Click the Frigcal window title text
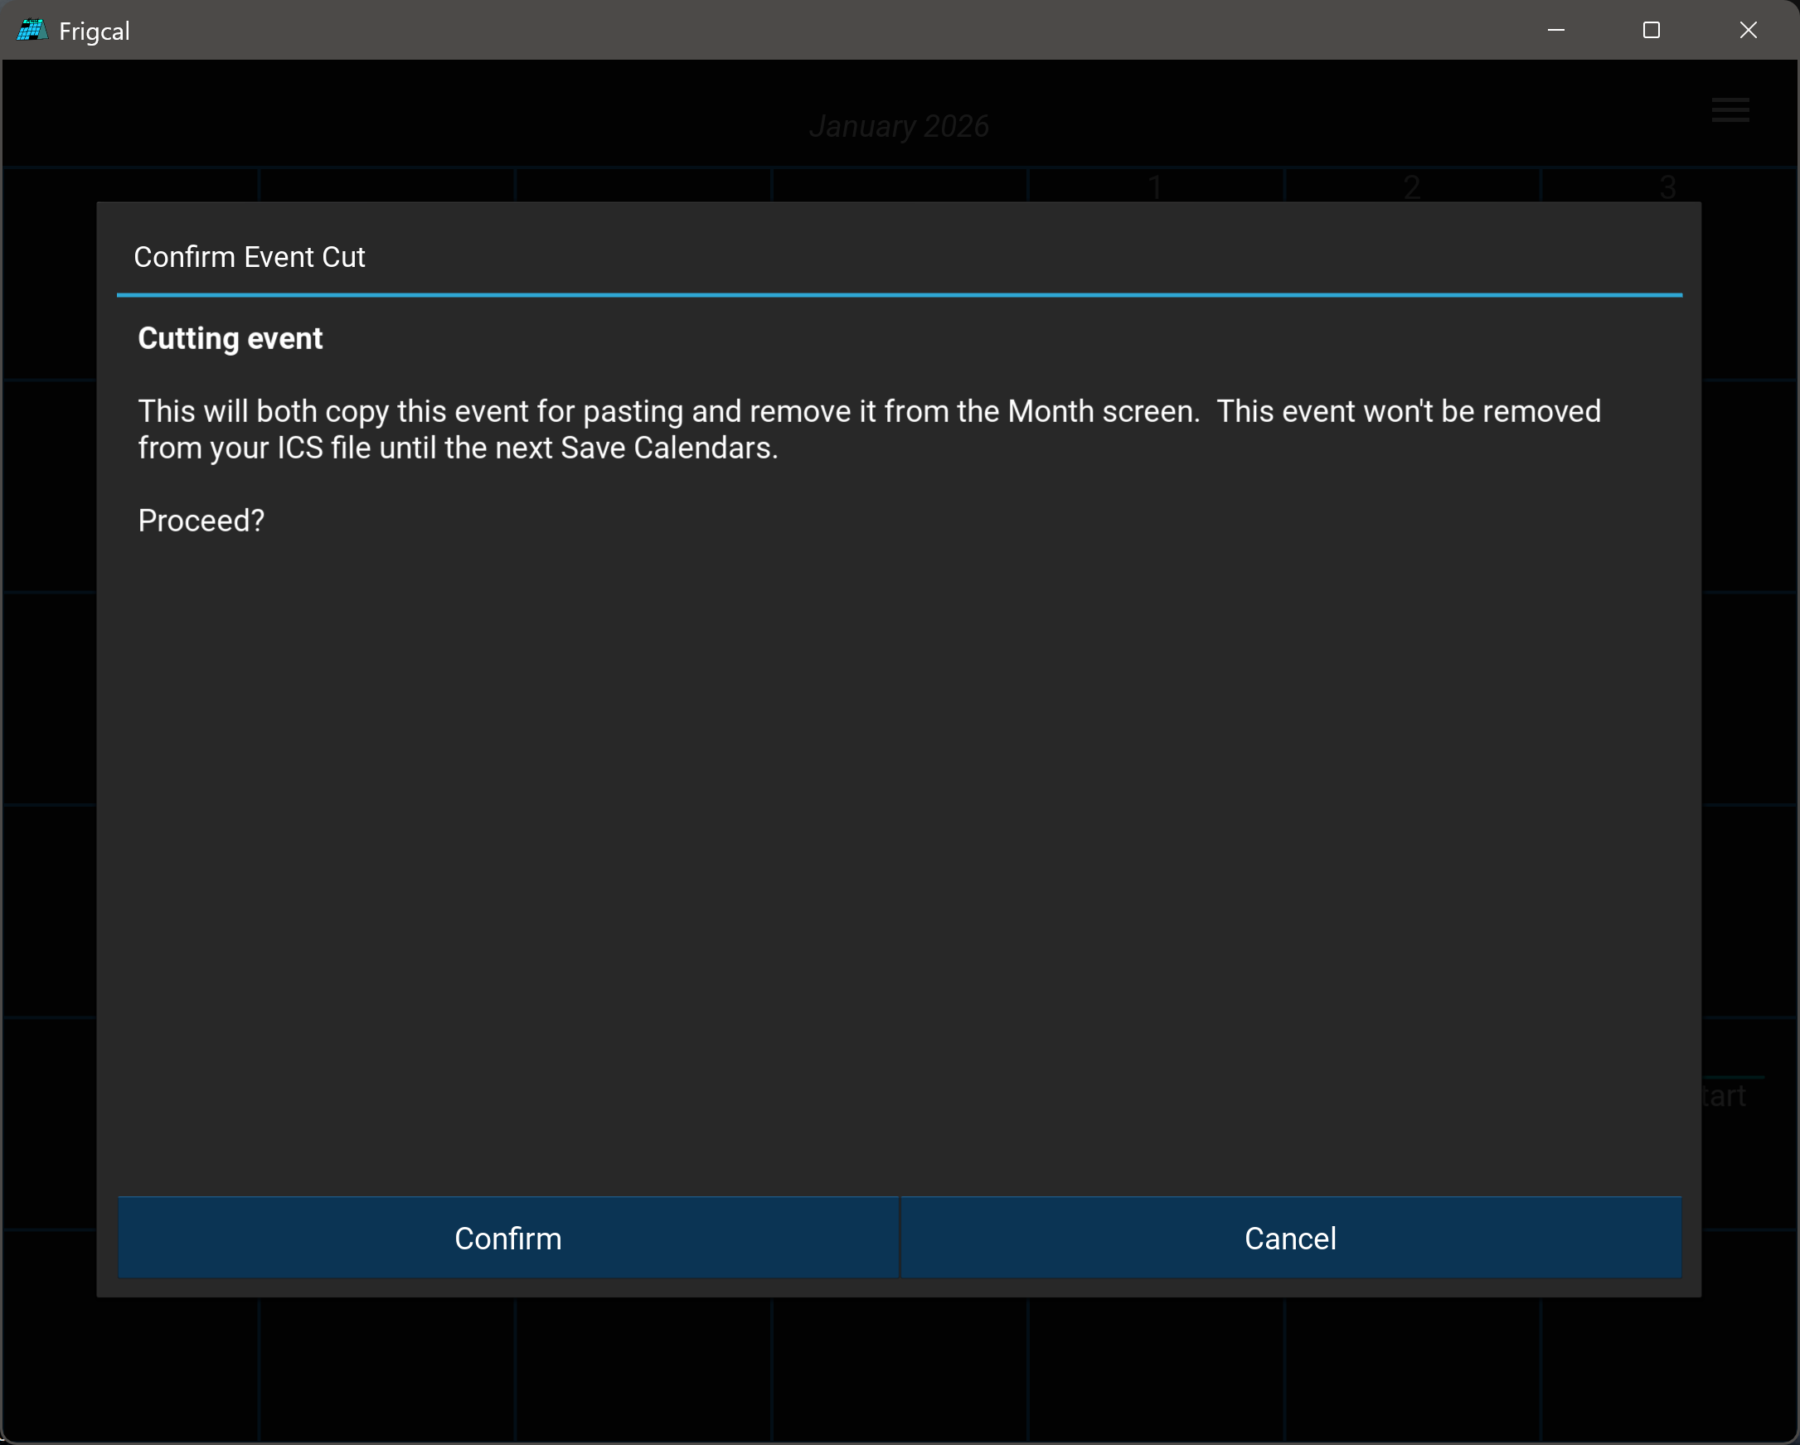Image resolution: width=1800 pixels, height=1445 pixels. click(95, 32)
